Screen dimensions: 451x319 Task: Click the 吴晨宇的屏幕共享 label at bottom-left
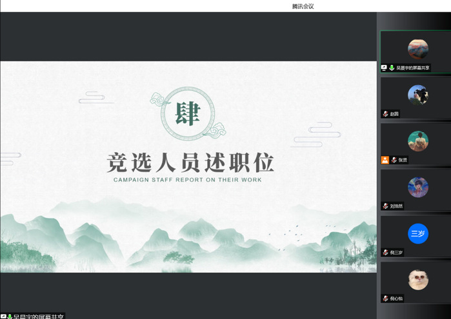pos(40,316)
